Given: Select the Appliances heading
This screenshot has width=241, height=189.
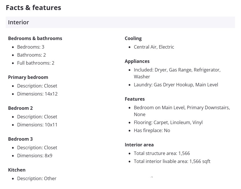Looking at the screenshot, I should [137, 61].
